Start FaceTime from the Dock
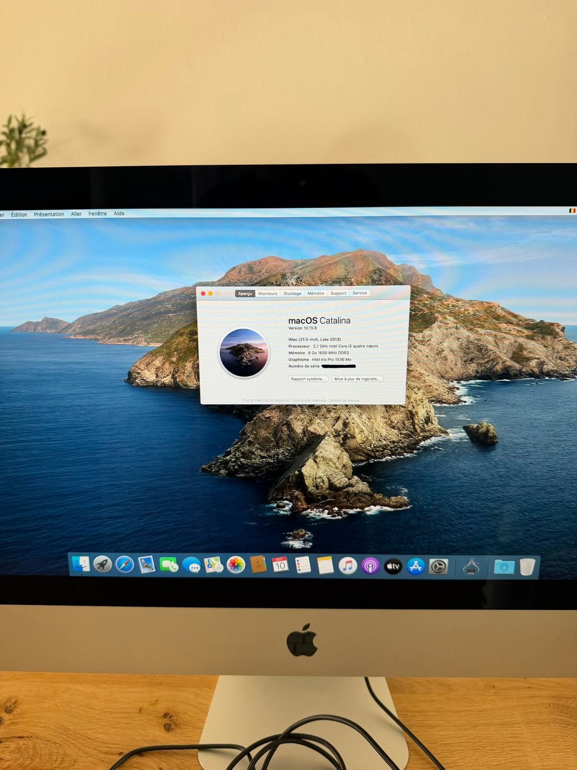Screen dimensions: 577x770 [169, 565]
